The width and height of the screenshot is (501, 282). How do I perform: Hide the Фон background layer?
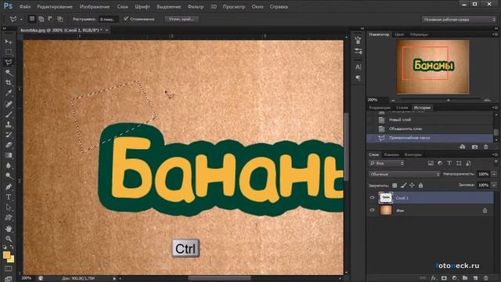pos(372,210)
